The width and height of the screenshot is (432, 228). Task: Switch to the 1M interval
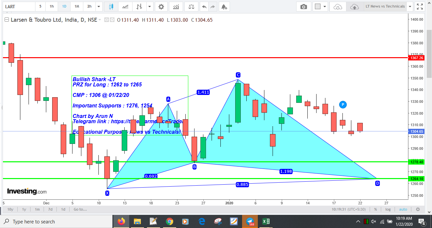[76, 7]
